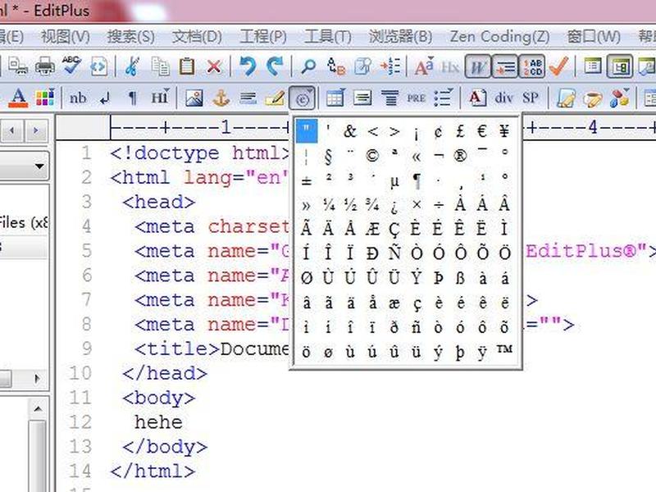Open the 搜索(S) menu
Screen dimensions: 656x492
[x=131, y=37]
